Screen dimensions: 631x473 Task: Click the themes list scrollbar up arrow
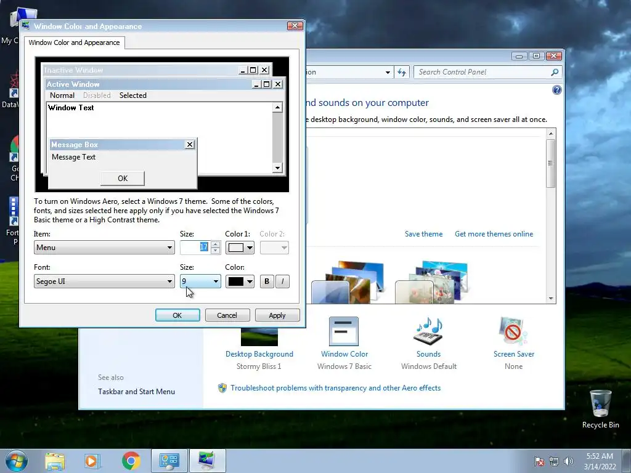(551, 133)
